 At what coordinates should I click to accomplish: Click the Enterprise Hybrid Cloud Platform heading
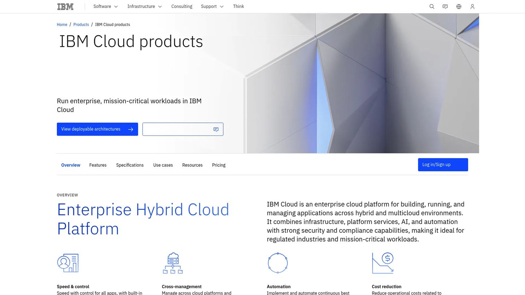[143, 219]
